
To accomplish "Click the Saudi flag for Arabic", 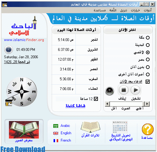I will click(56, 126).
